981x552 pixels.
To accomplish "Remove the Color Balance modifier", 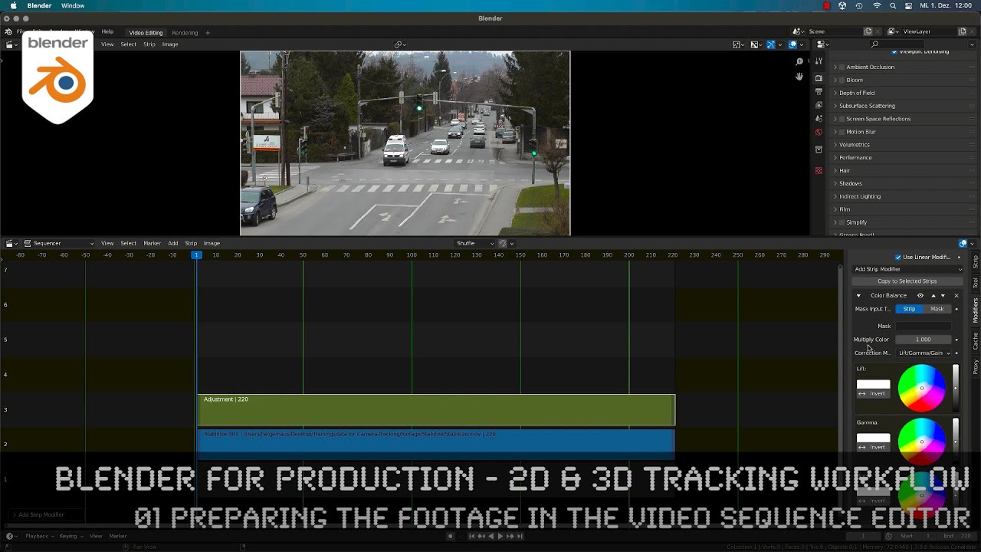I will pos(956,295).
